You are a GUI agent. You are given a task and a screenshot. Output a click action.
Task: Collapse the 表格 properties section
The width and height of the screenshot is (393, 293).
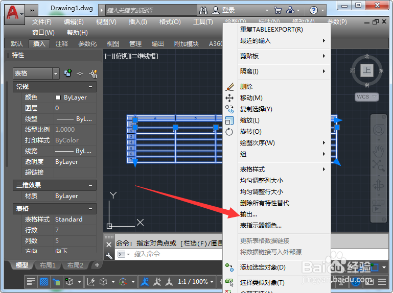coord(90,209)
